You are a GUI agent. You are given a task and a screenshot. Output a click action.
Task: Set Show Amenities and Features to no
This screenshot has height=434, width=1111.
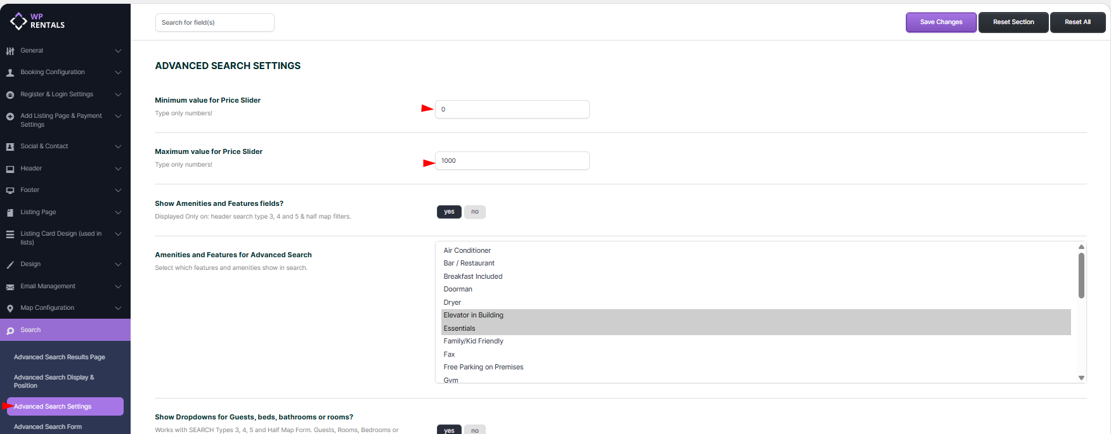(x=474, y=212)
